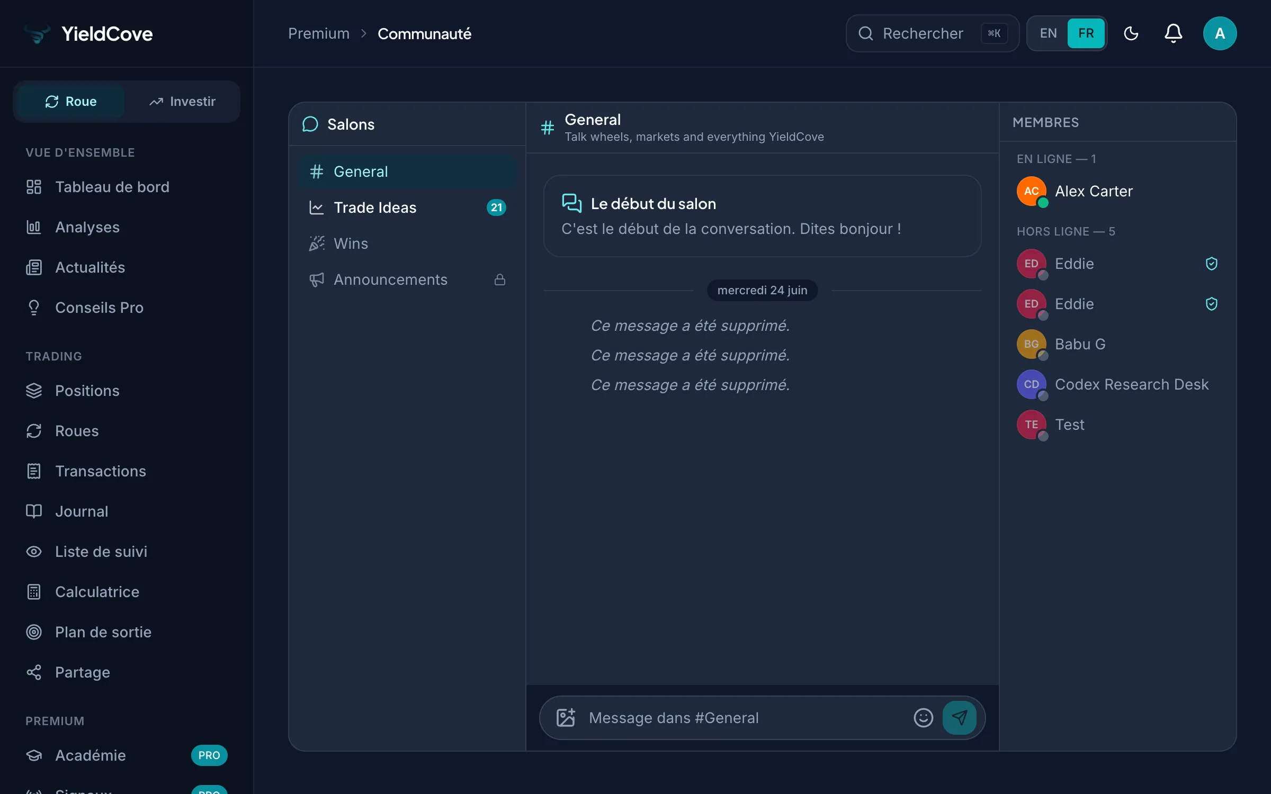1271x794 pixels.
Task: Open the Positions page
Action: pos(127,391)
